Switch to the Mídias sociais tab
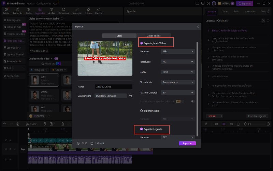 click(153, 36)
